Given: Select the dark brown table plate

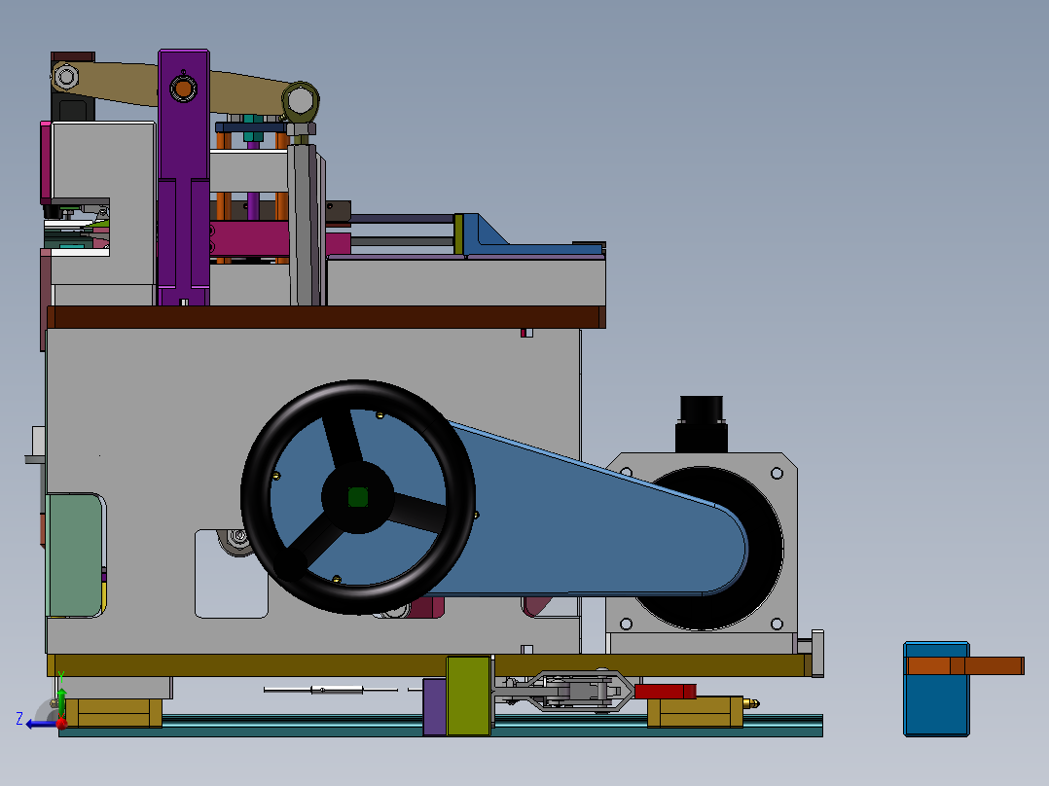Looking at the screenshot, I should click(x=327, y=317).
